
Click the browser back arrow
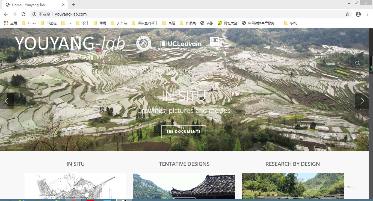(6, 14)
